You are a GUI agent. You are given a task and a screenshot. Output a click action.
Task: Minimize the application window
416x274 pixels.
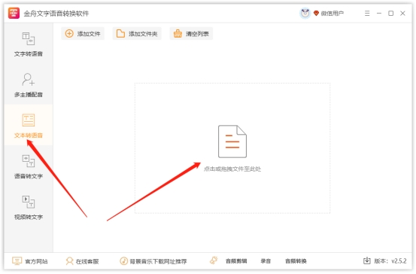pyautogui.click(x=379, y=14)
